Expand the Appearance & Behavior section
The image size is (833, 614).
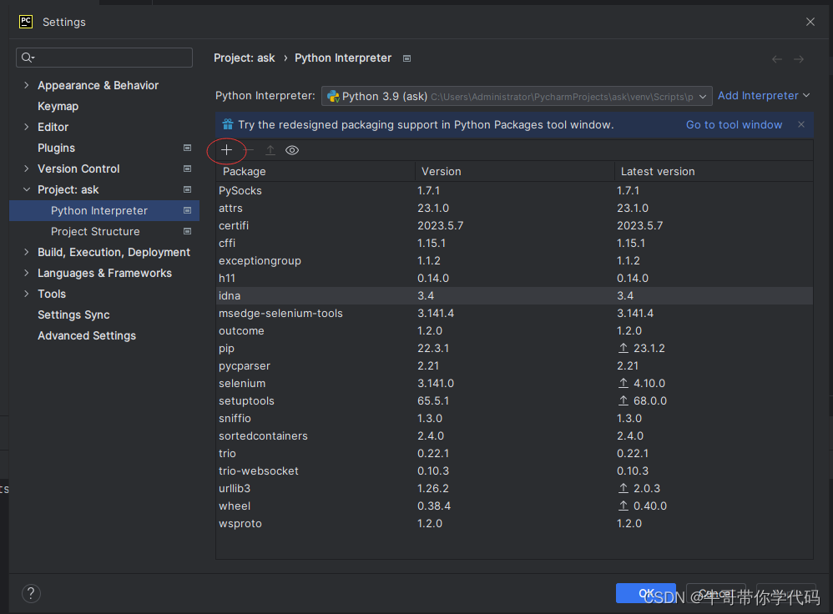point(27,85)
